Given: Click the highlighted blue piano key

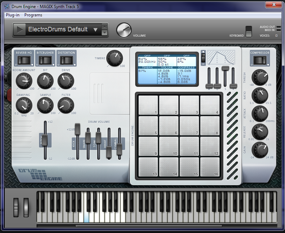Looking at the screenshot, I should click(x=86, y=218).
